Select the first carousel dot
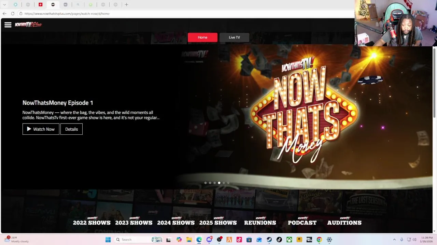The width and height of the screenshot is (437, 245). [x=206, y=183]
